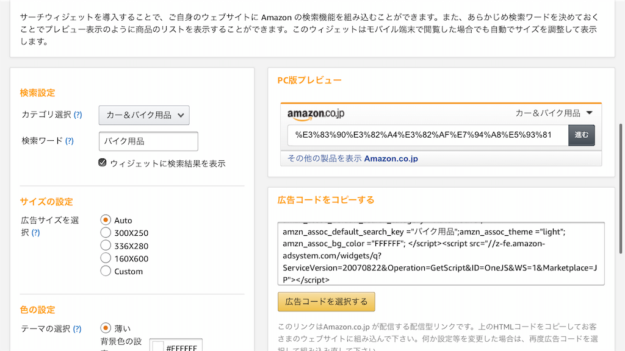Screen dimensions: 625x351
Task: Select the 160X600 ad size option
Action: tap(106, 258)
